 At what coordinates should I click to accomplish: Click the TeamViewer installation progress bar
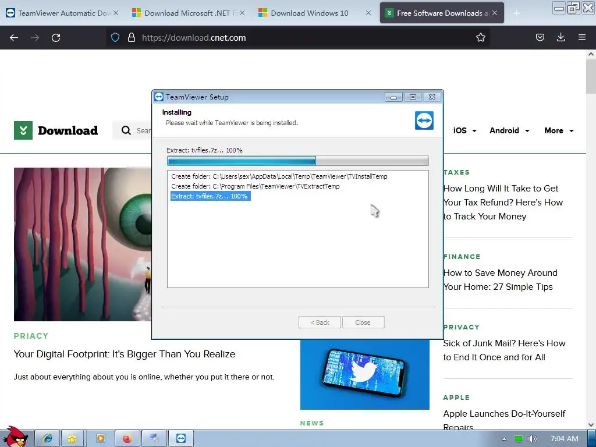297,161
